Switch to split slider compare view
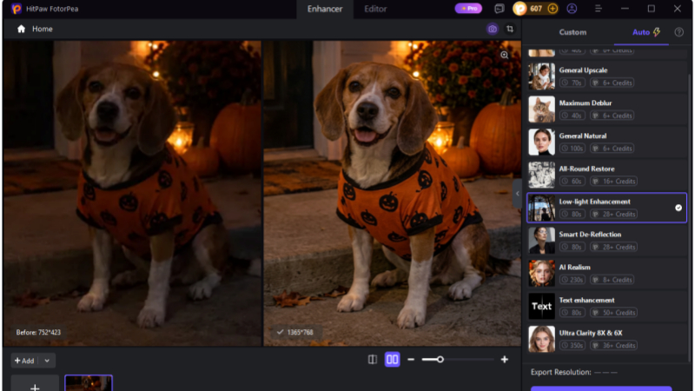The width and height of the screenshot is (695, 391). [373, 360]
